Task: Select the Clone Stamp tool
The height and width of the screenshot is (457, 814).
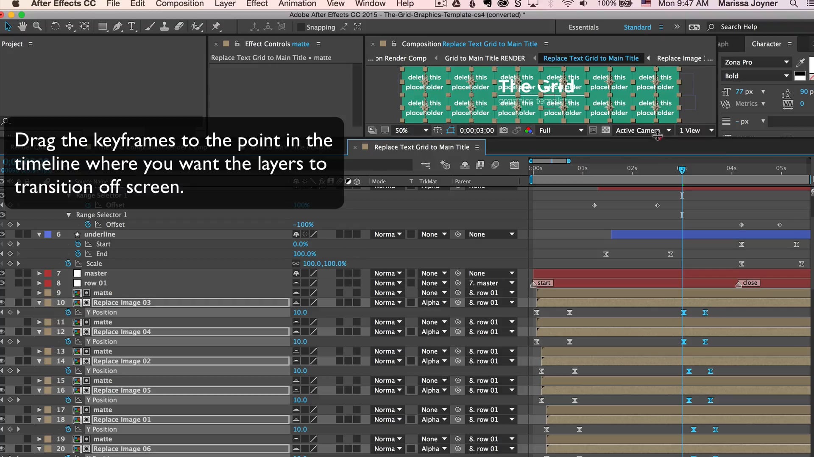Action: click(165, 26)
